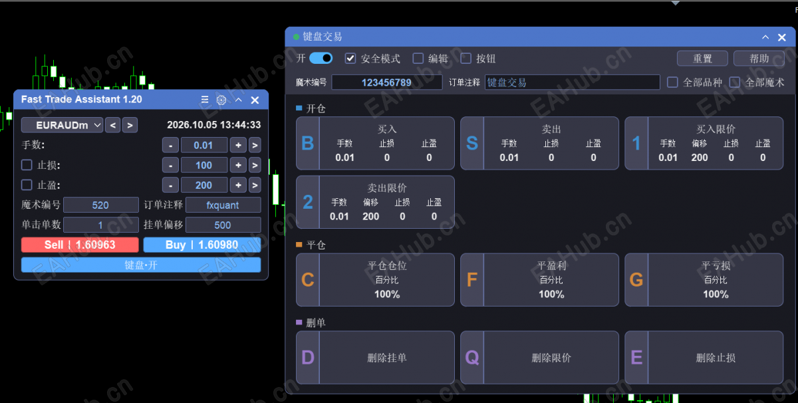This screenshot has height=403, width=798.
Task: Decrease 手数 lot size with minus
Action: pos(170,145)
